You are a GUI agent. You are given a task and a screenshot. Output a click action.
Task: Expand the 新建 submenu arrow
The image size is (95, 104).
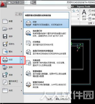tap(22, 21)
